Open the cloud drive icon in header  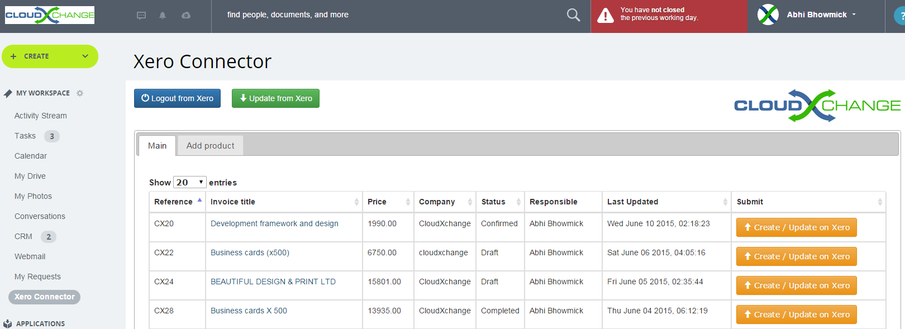(186, 16)
